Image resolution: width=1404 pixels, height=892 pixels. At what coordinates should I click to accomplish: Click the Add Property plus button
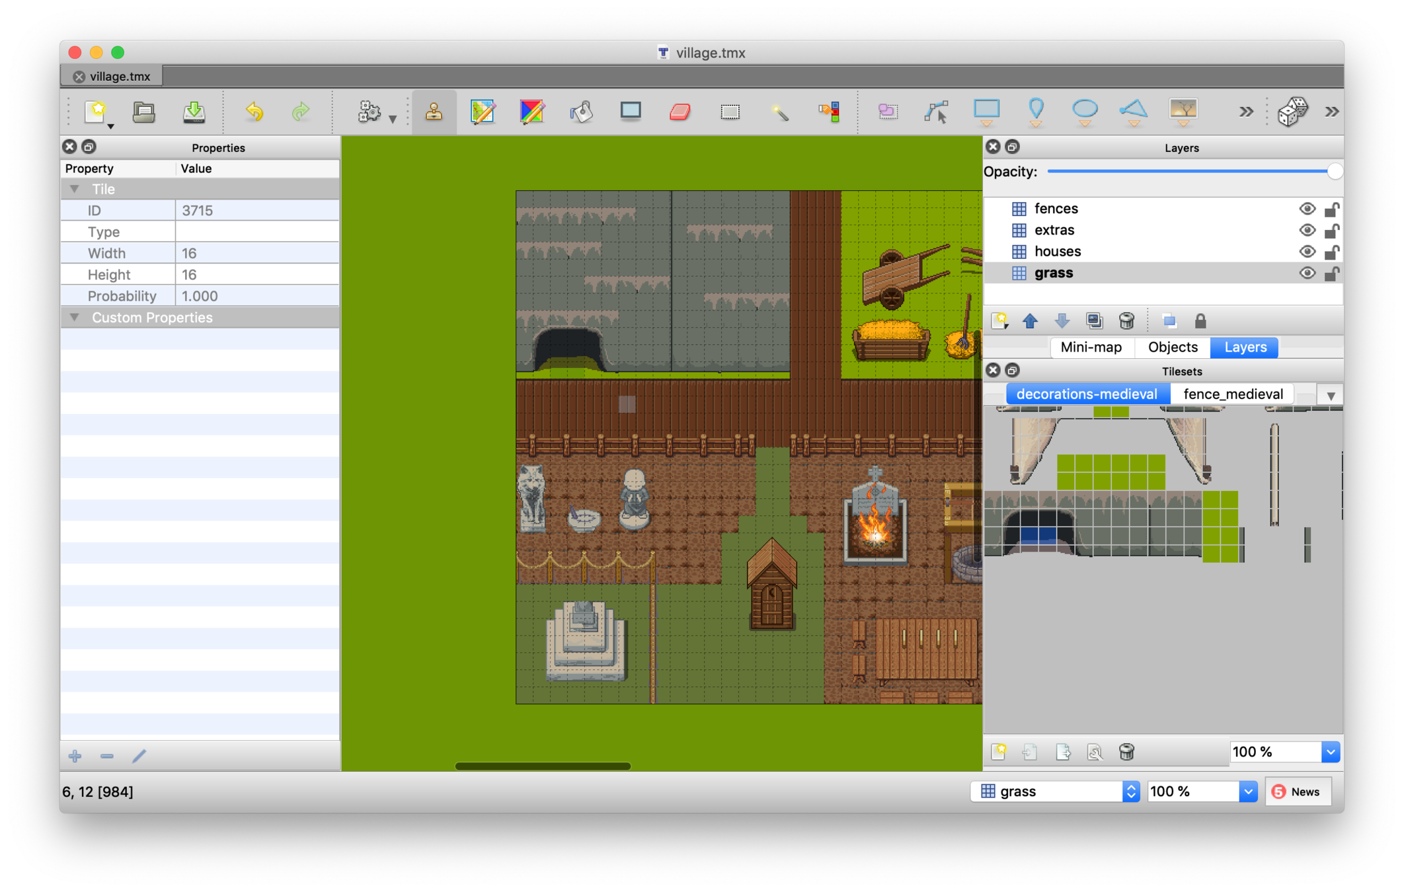click(75, 756)
